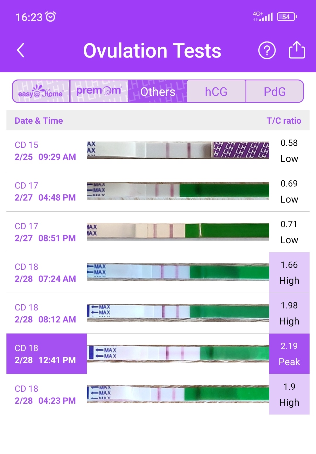Viewport: 316px width, 454px height.
Task: Open the hCG tab
Action: (x=216, y=92)
